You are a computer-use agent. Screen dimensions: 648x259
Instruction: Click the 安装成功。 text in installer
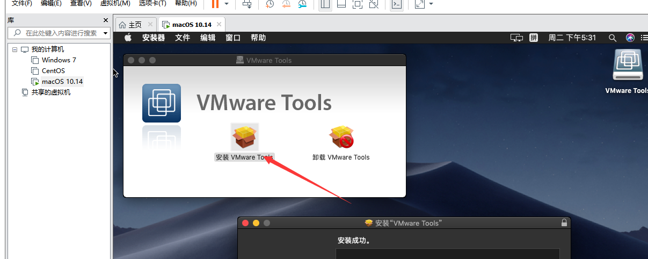(355, 241)
